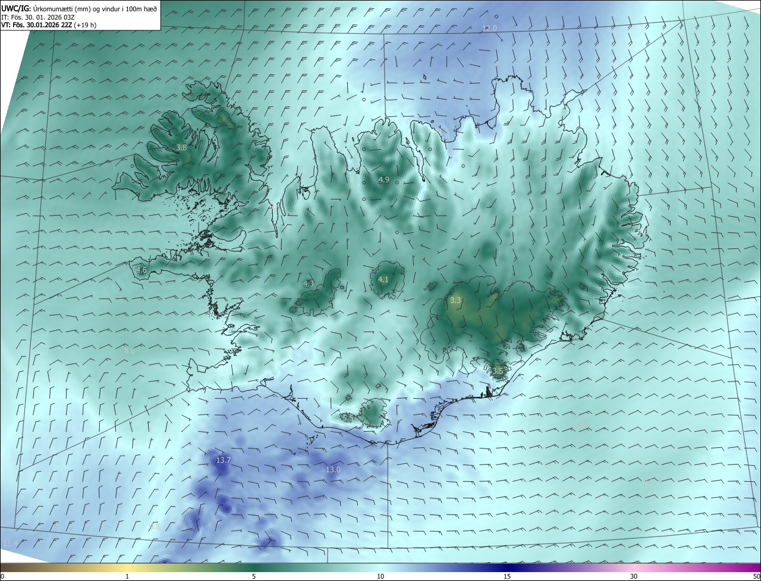
Task: Click the 50 tick on the legend
Action: click(756, 576)
